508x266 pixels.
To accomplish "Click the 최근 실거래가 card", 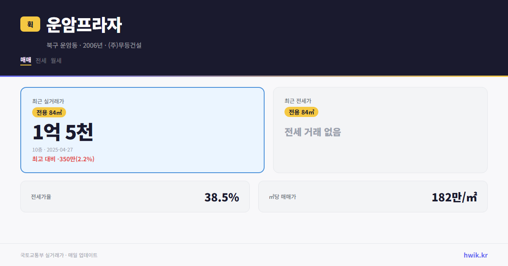I will [x=142, y=130].
